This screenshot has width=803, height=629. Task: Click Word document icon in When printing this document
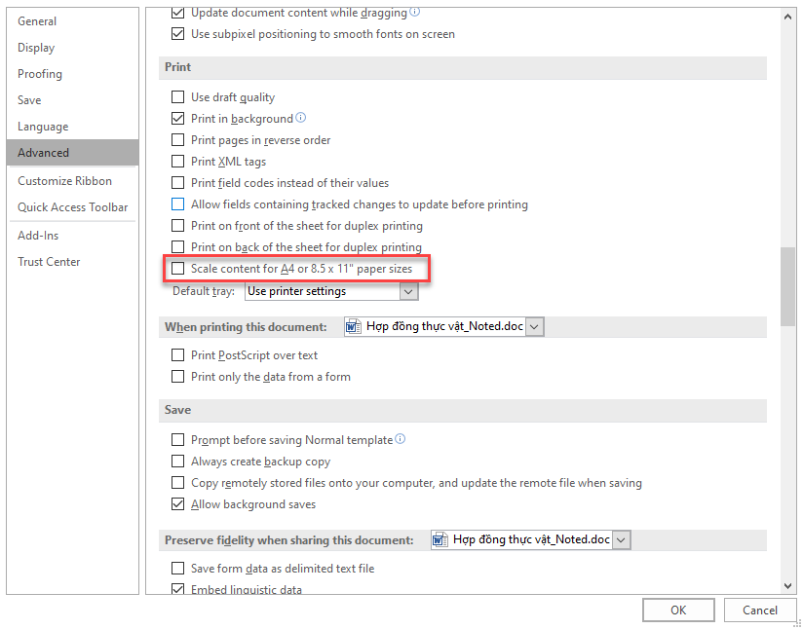pyautogui.click(x=354, y=326)
